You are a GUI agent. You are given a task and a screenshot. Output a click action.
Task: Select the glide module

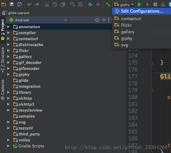[23, 80]
